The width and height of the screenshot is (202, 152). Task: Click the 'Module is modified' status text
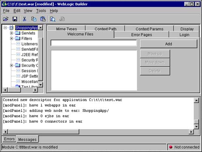point(30,147)
